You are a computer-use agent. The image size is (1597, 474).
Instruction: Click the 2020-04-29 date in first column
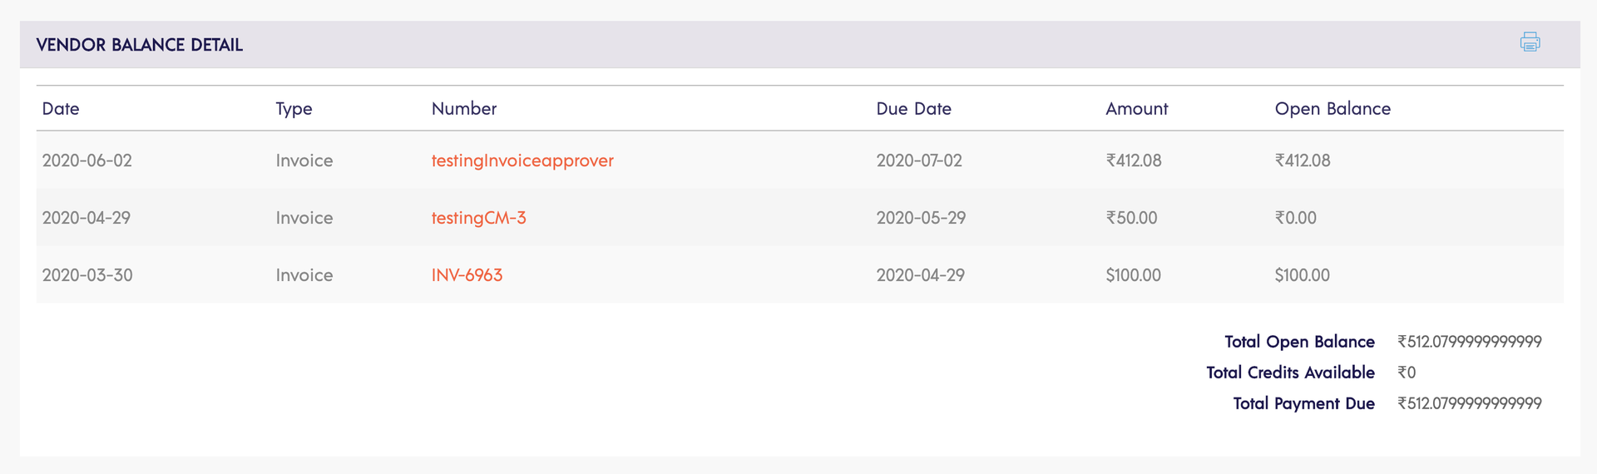coord(87,218)
